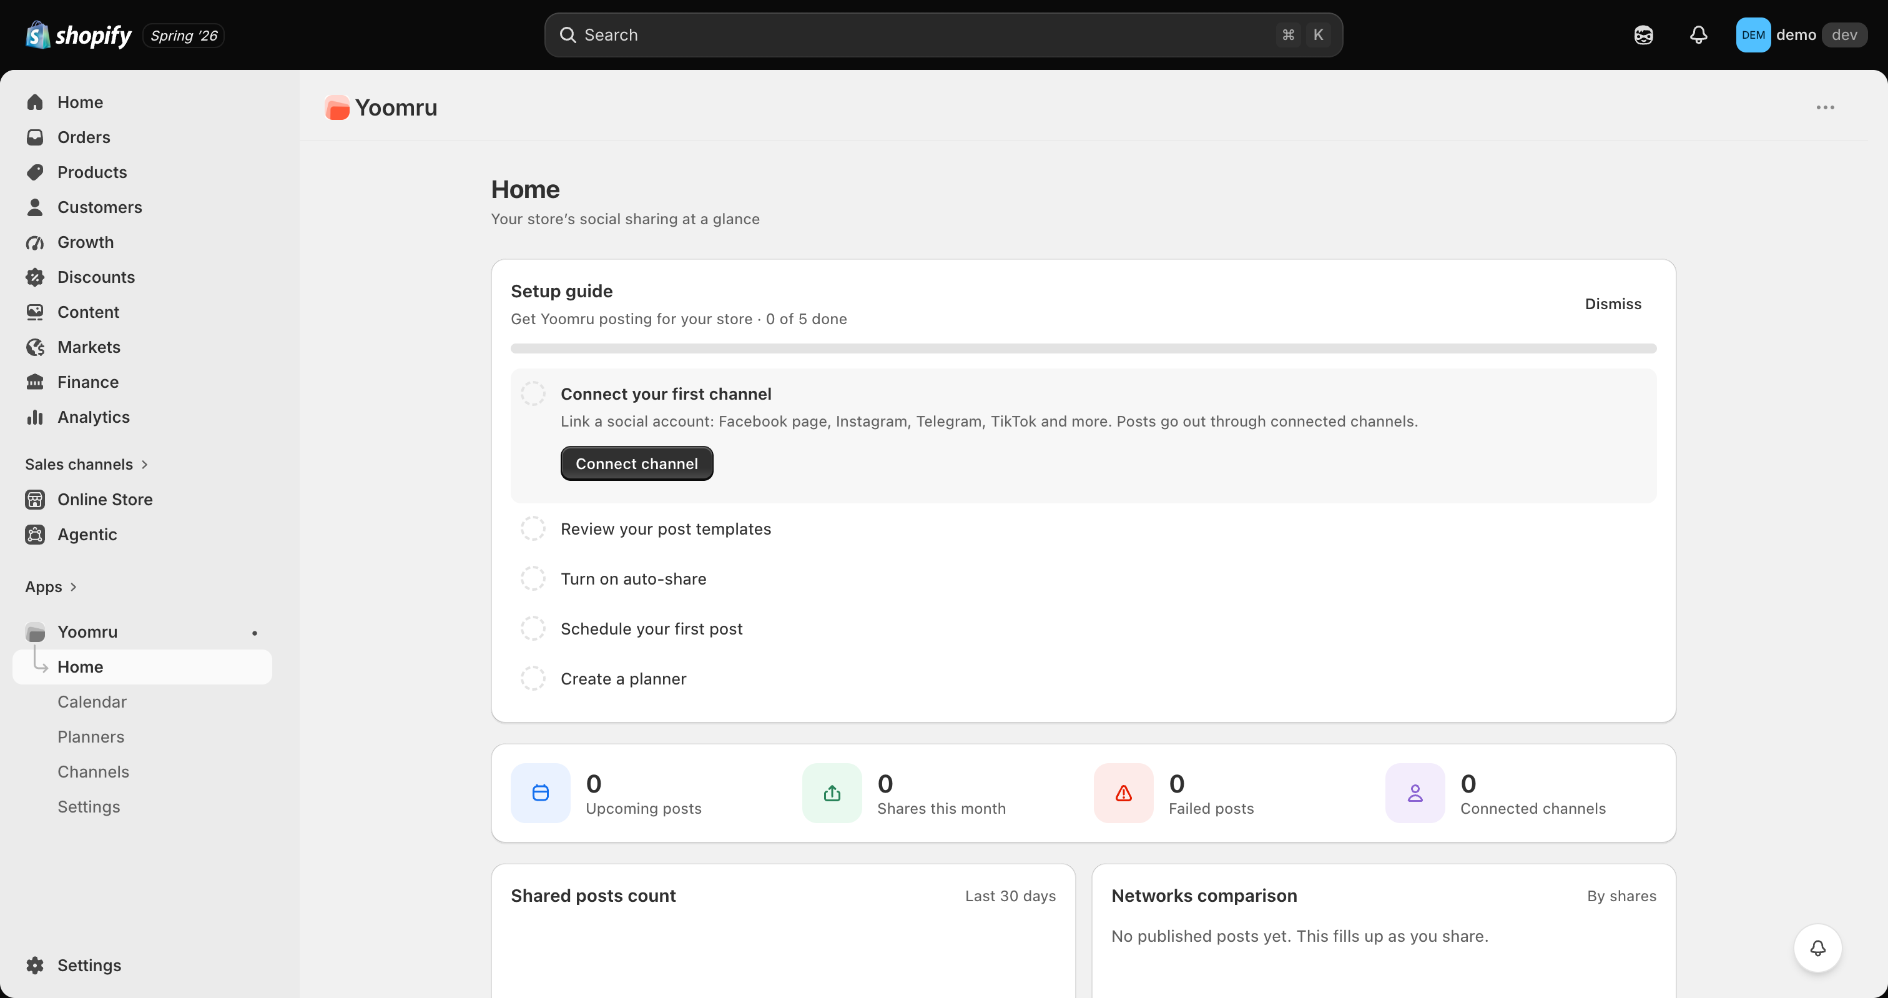Click the Spring '26 badge
This screenshot has height=998, width=1888.
tap(183, 35)
